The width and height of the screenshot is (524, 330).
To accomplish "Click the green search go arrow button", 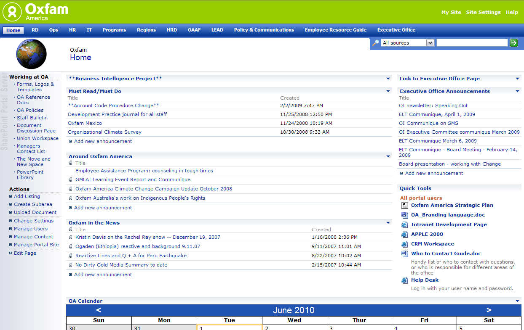I will [513, 42].
